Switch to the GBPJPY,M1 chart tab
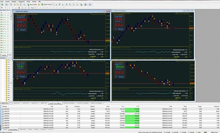 point(44,103)
